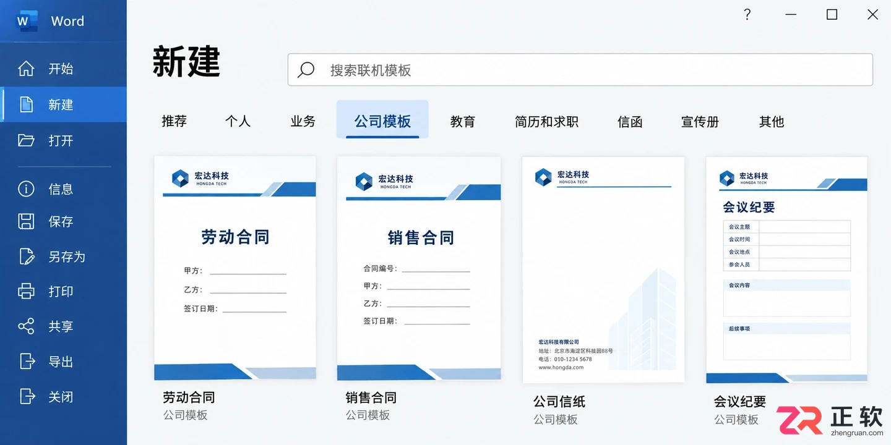Choose 另存为 in the sidebar
The width and height of the screenshot is (891, 445).
[x=63, y=256]
